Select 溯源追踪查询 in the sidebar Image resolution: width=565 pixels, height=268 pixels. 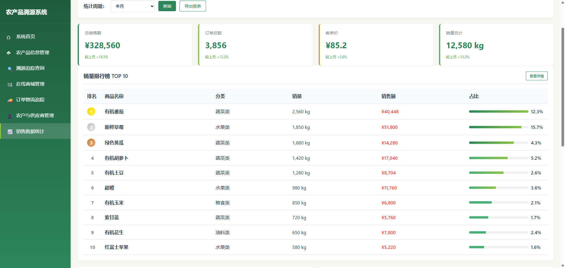click(x=35, y=68)
